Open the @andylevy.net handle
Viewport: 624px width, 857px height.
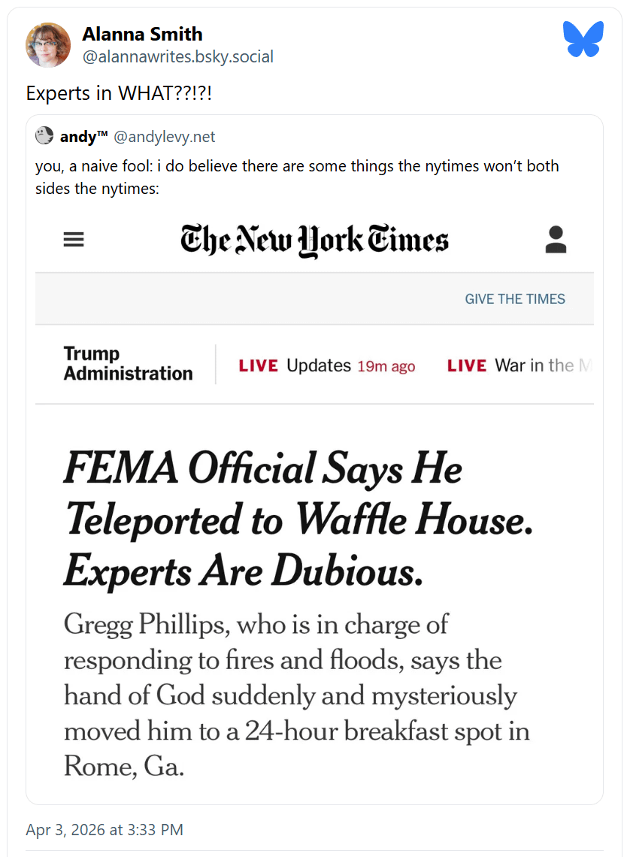(165, 137)
